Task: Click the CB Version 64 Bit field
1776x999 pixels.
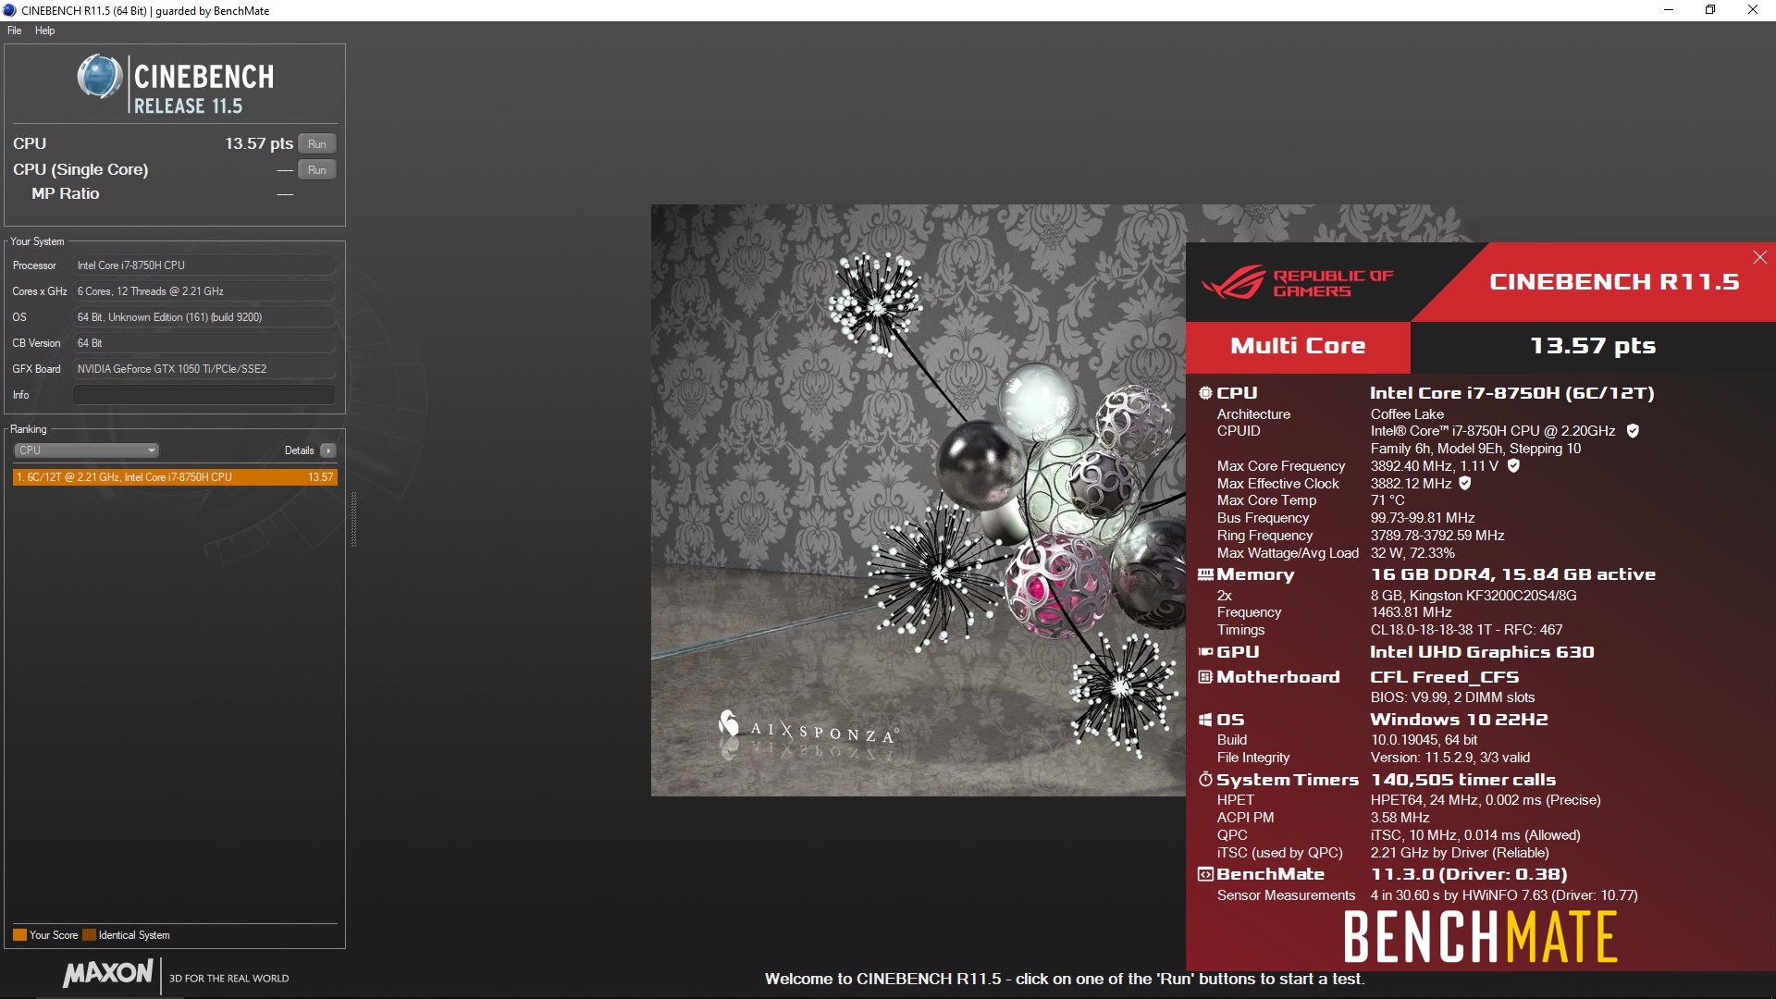Action: [203, 343]
